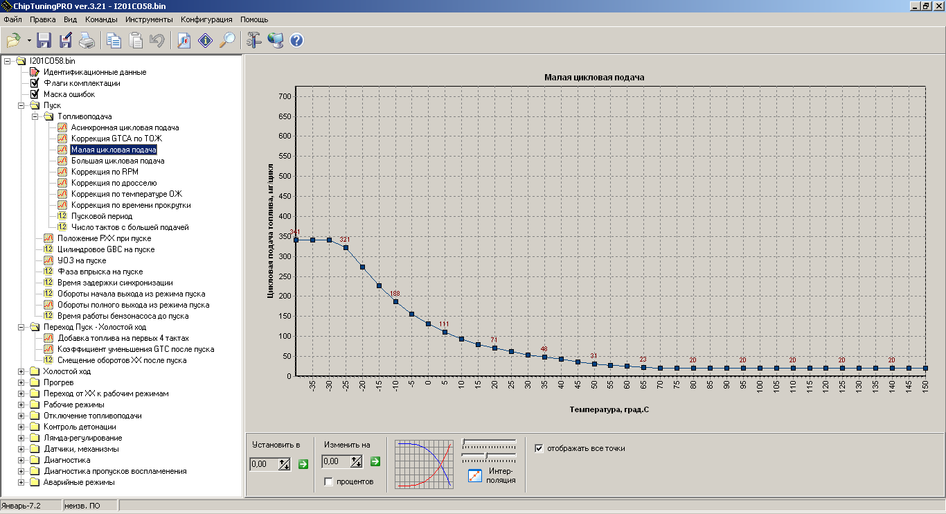The height and width of the screenshot is (514, 946).
Task: Collapse the Переход Пуск - Холостой ход folder
Action: coord(21,327)
